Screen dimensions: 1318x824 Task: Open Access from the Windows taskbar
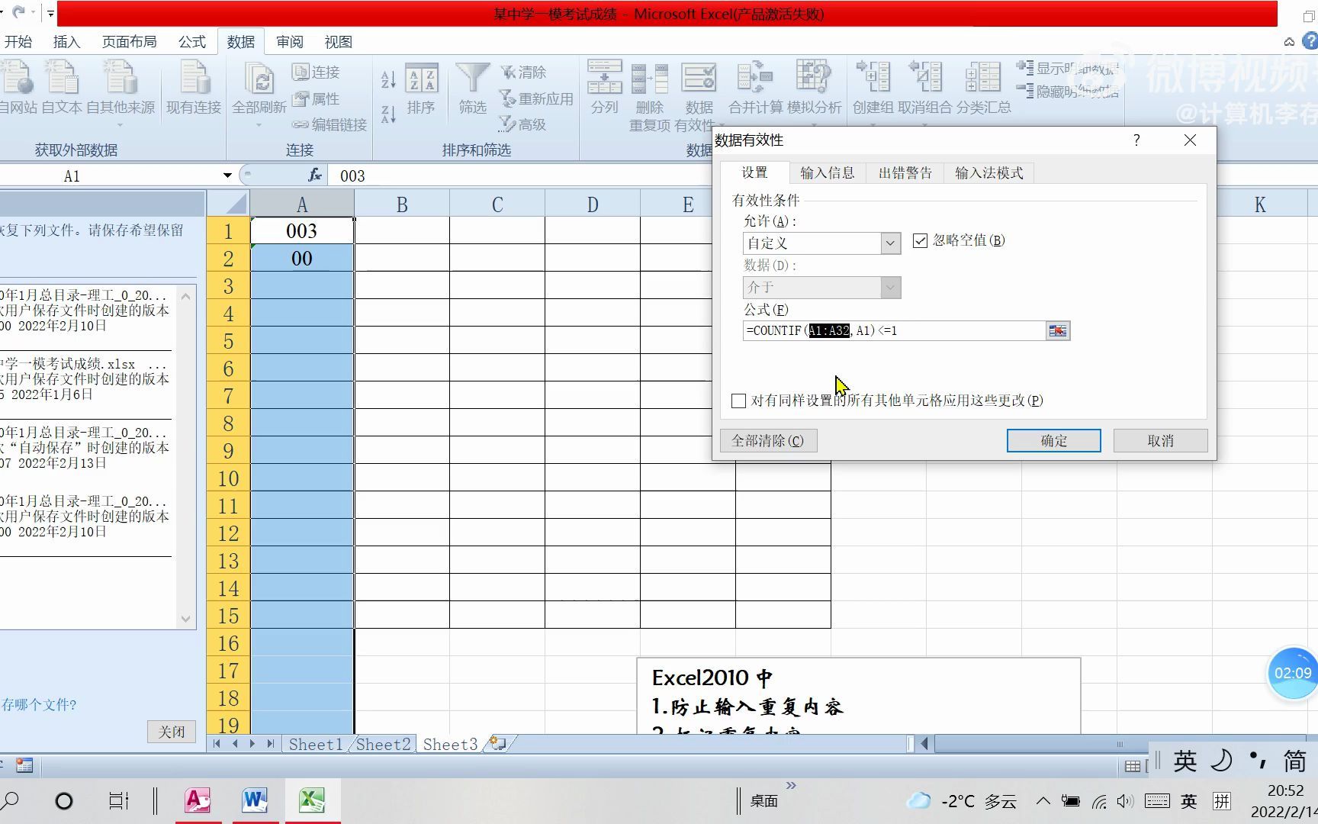[x=198, y=800]
